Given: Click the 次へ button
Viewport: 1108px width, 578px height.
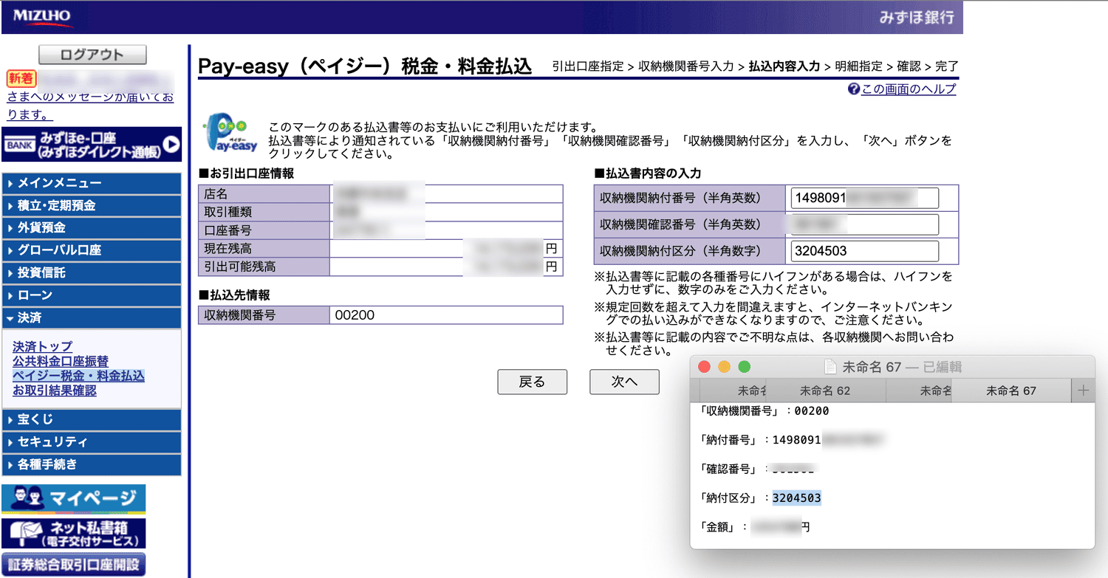Looking at the screenshot, I should coord(624,382).
